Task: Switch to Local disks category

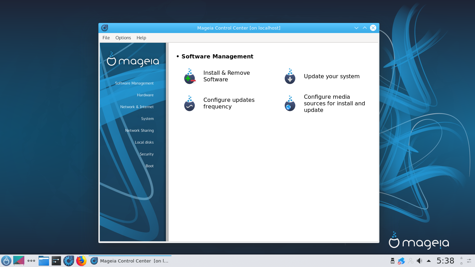Action: (144, 142)
